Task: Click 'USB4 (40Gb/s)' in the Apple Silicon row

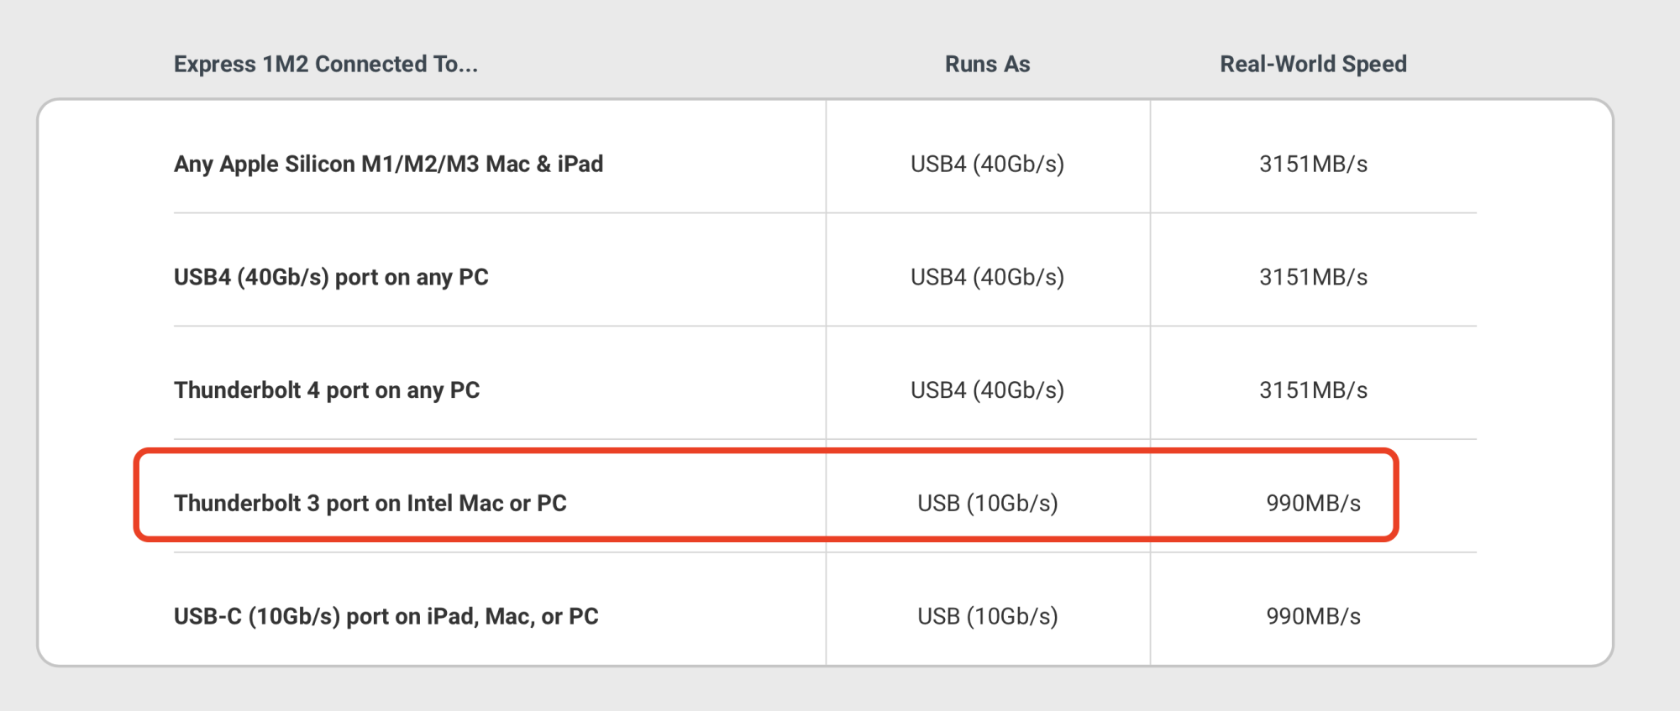Action: click(x=987, y=164)
